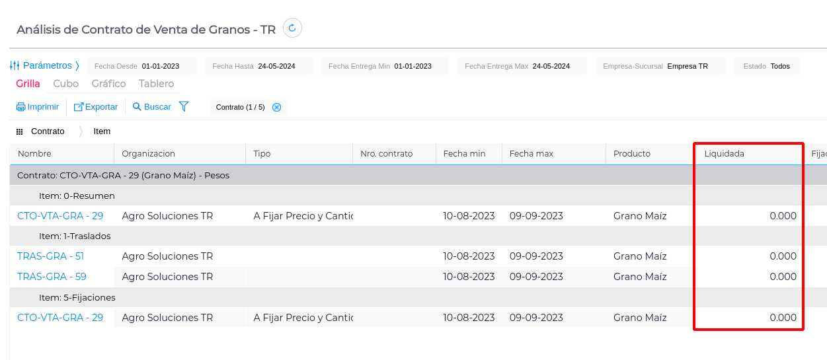Expand the Parámetros chevron
Screen dimensions: 827x360
tap(77, 65)
